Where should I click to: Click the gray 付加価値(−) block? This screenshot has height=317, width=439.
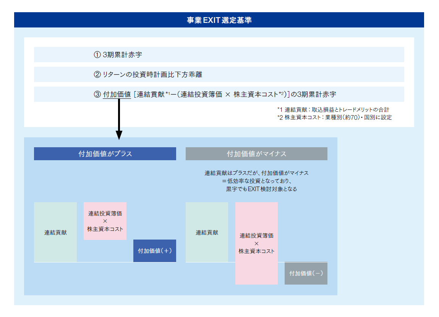click(306, 273)
